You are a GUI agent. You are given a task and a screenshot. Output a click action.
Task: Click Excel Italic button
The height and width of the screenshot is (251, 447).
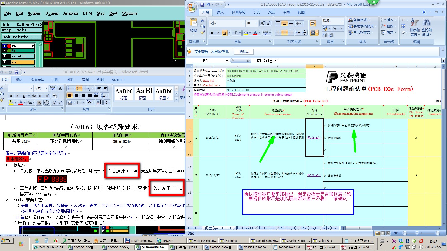point(218,33)
